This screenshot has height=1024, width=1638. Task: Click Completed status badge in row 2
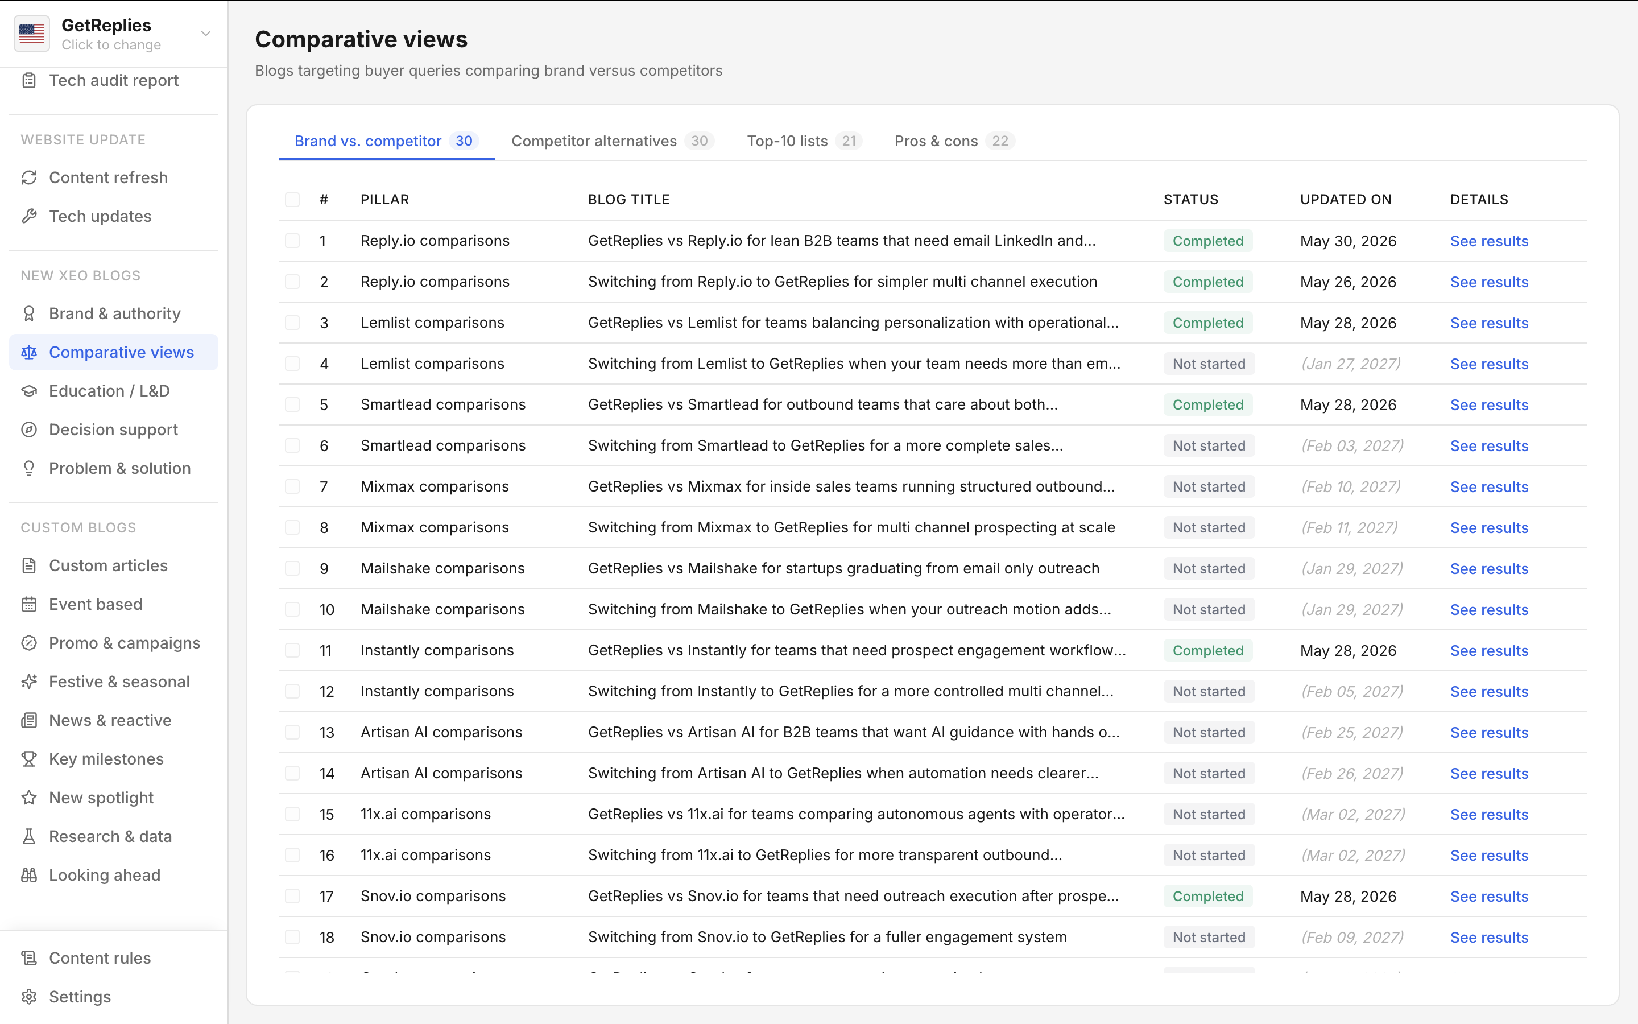coord(1208,282)
